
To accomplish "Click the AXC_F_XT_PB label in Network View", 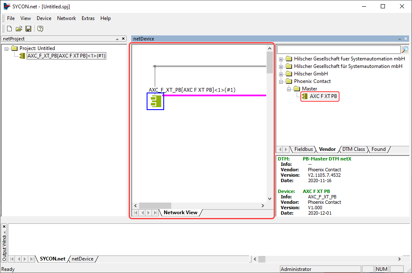I will (192, 90).
